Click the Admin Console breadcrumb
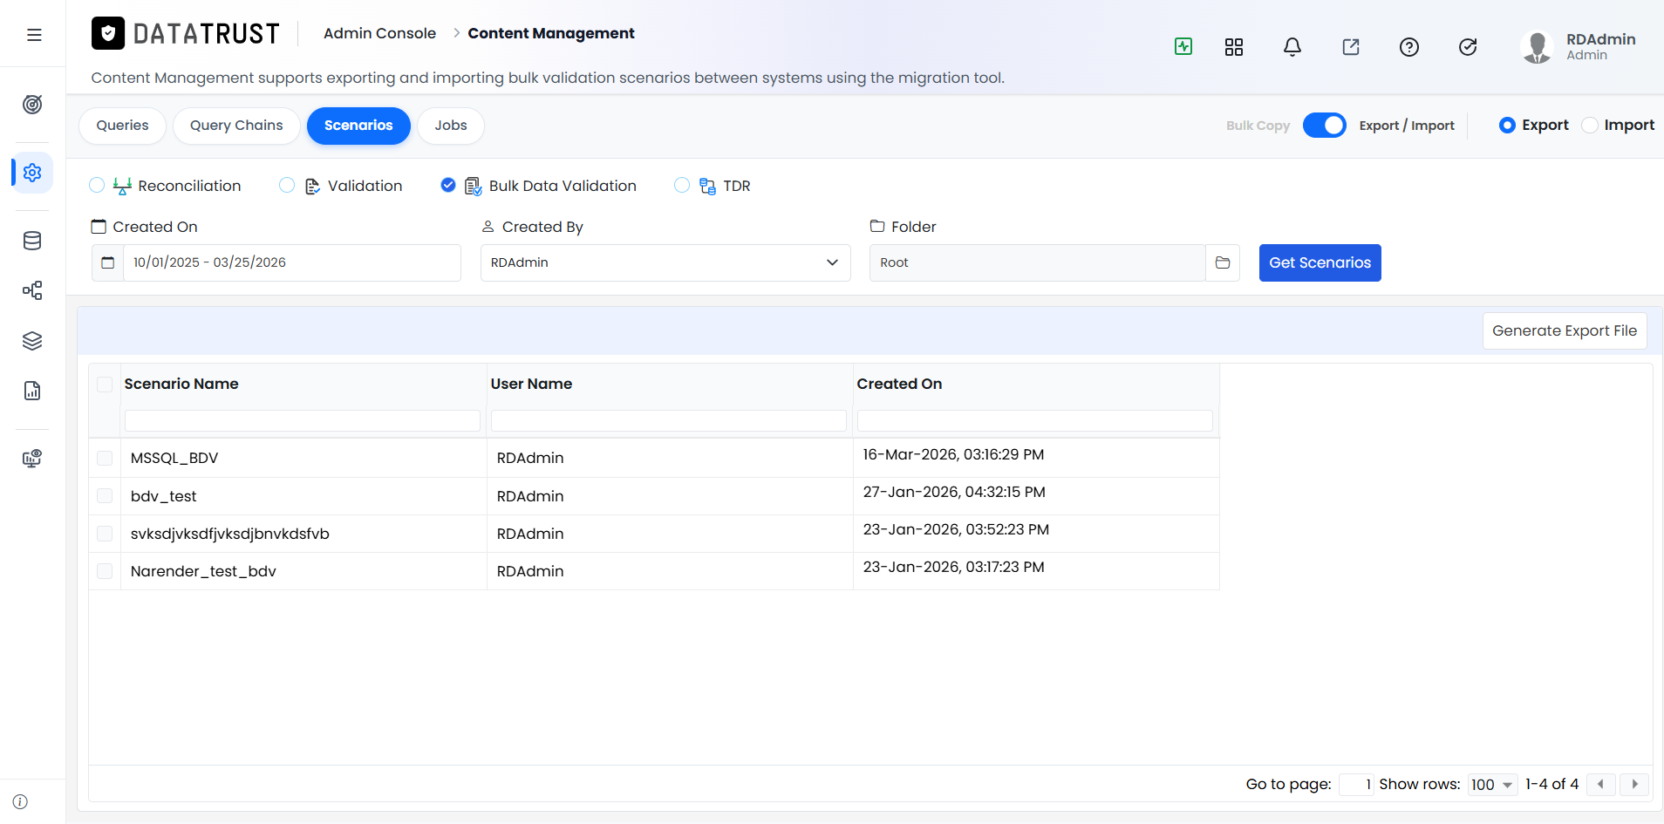The height and width of the screenshot is (824, 1664). tap(379, 33)
